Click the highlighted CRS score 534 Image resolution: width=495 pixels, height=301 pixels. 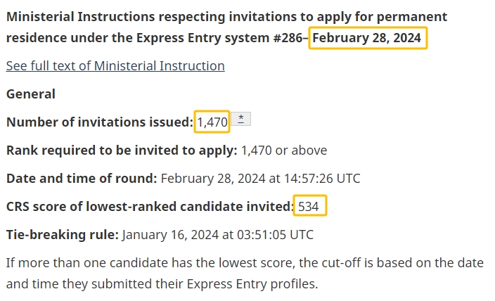click(309, 207)
